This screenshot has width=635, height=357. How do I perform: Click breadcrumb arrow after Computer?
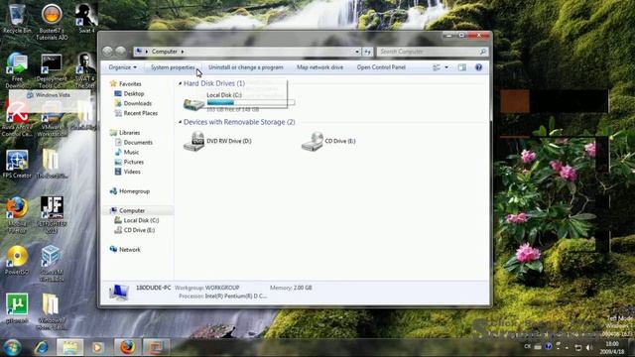pyautogui.click(x=183, y=52)
